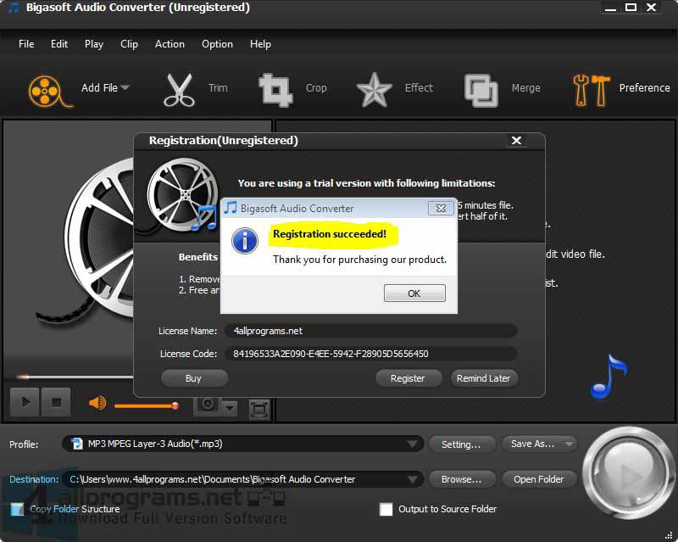Expand the snapshot options arrow
Viewport: 678px width, 542px height.
pos(230,407)
